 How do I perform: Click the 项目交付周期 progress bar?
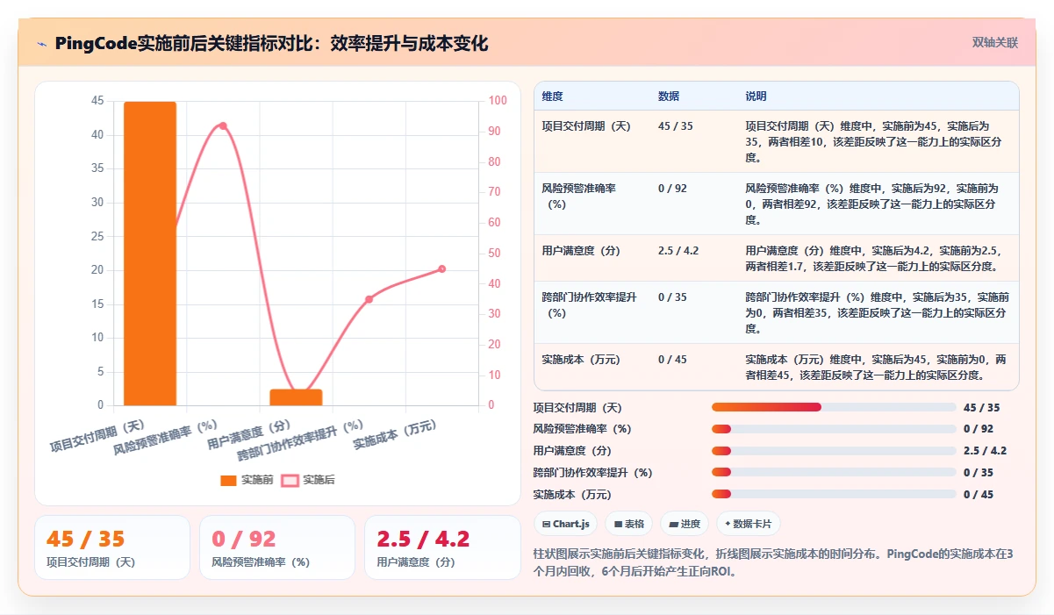click(834, 407)
